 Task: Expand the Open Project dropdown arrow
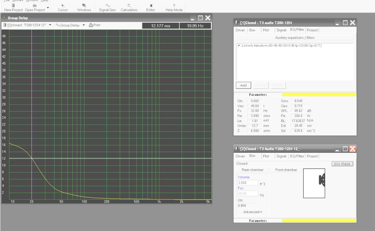pyautogui.click(x=48, y=8)
